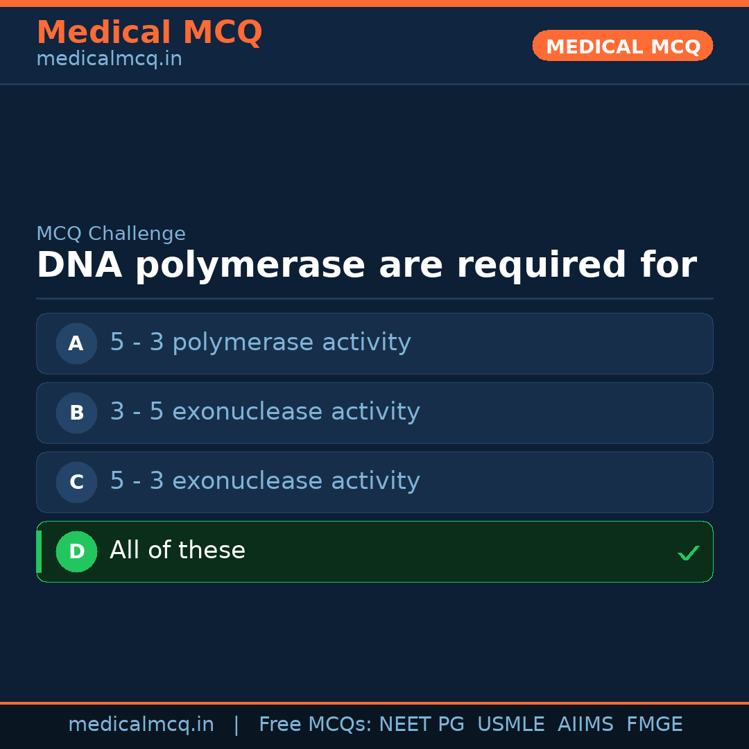The height and width of the screenshot is (749, 749).
Task: Click the MCQ Challenge label
Action: 111,234
